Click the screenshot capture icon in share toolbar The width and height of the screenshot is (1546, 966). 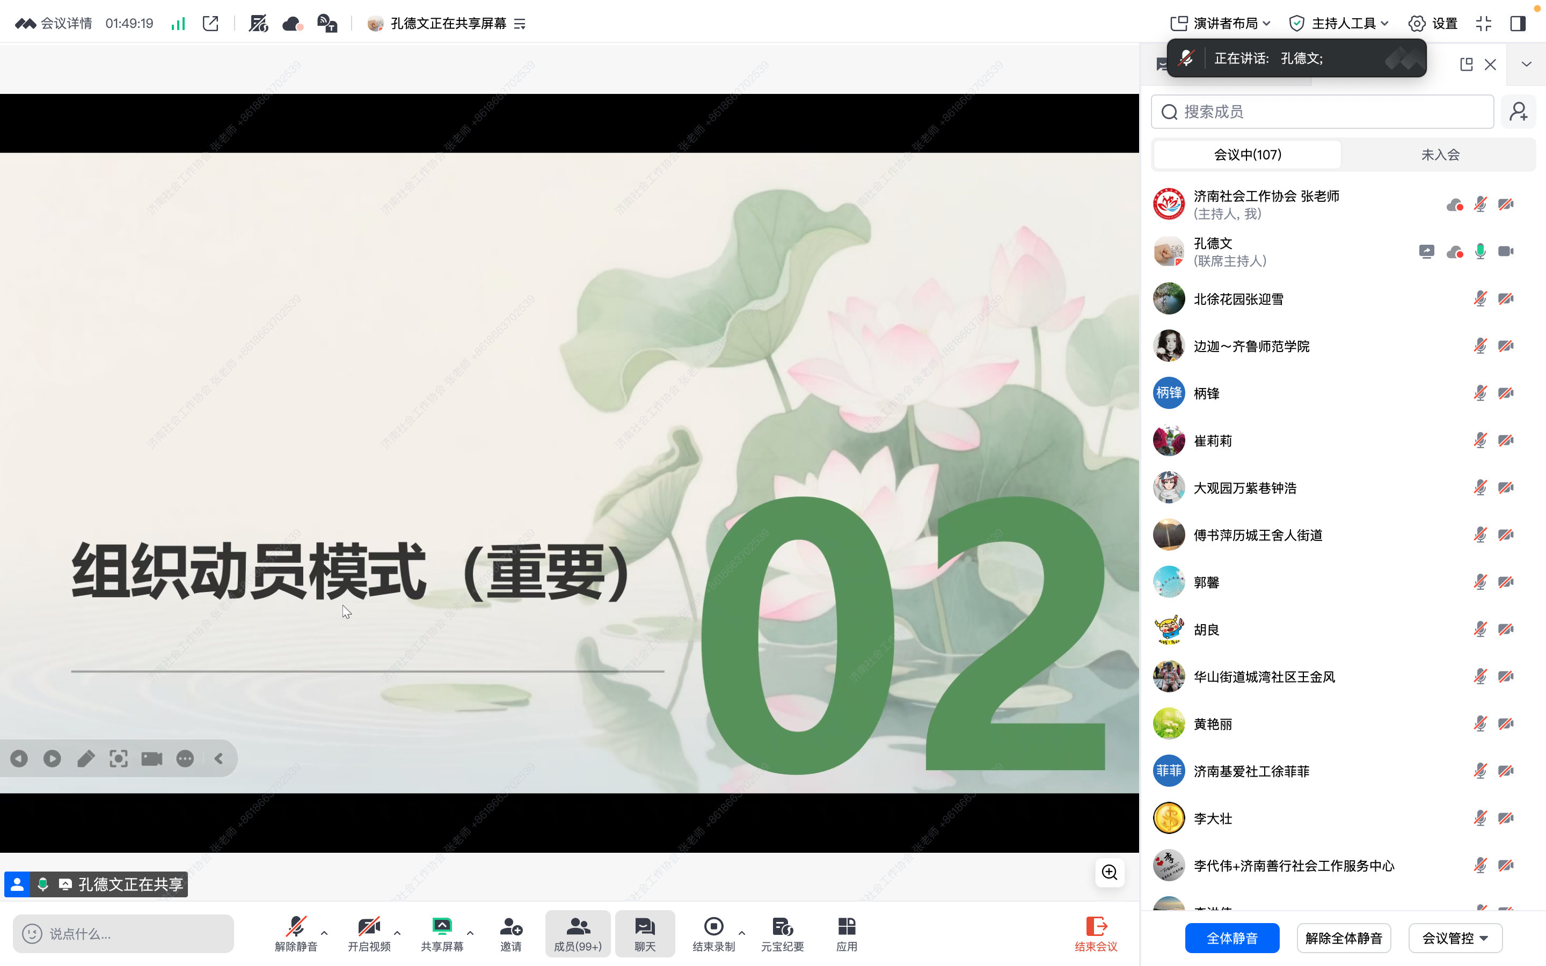coord(119,758)
